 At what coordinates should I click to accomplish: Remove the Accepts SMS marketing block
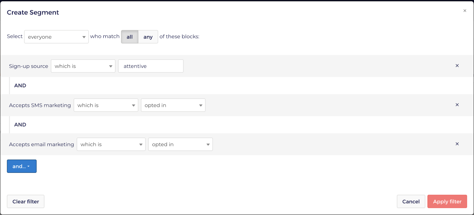coord(457,105)
